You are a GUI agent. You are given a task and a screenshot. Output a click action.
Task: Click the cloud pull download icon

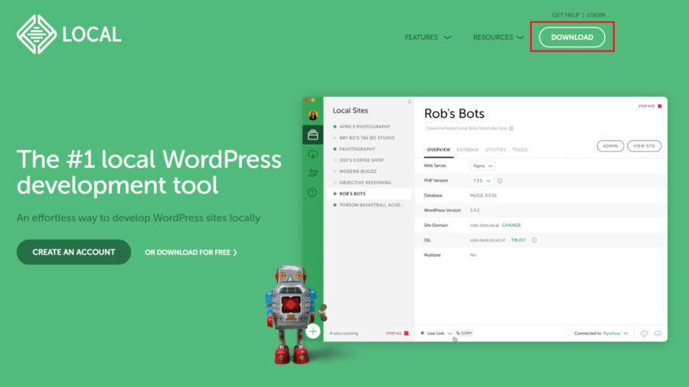point(644,333)
